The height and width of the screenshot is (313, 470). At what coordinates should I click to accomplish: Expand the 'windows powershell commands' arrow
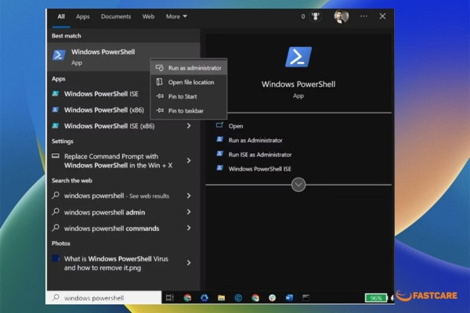[189, 228]
